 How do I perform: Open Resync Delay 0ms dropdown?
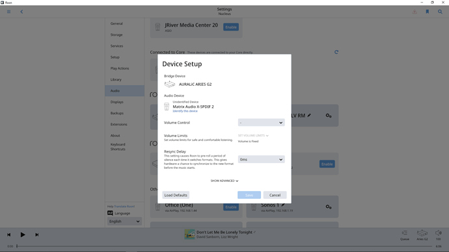pyautogui.click(x=261, y=159)
